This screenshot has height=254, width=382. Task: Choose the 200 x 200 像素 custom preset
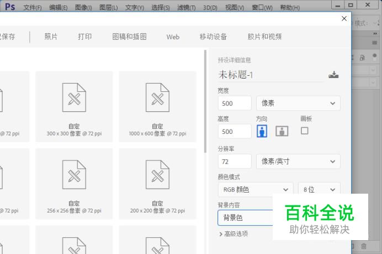coord(157,184)
